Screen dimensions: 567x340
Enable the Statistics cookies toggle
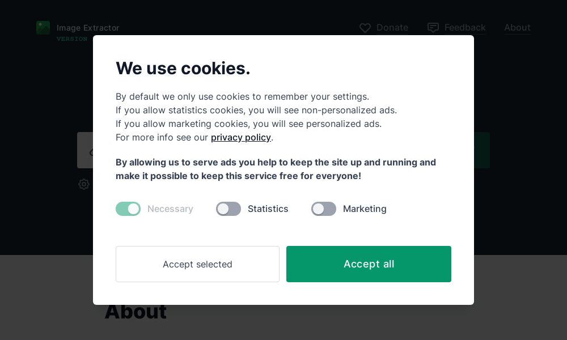click(229, 209)
